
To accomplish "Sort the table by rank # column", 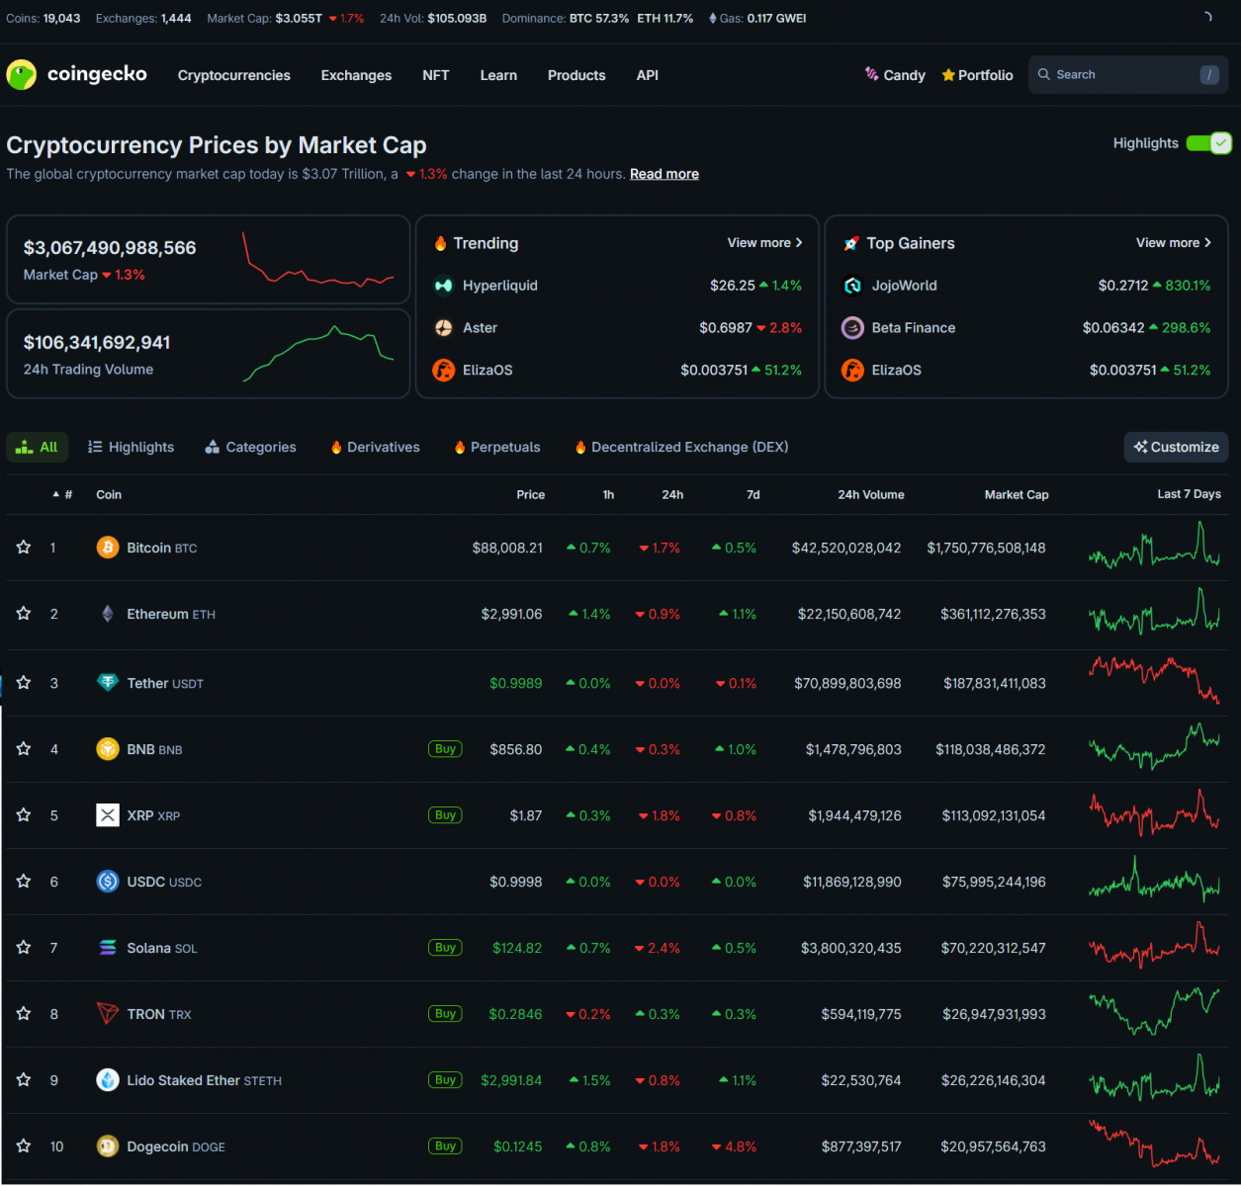I will [x=63, y=495].
